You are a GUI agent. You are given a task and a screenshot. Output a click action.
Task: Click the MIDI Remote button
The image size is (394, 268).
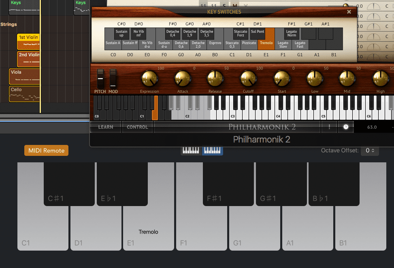tap(47, 151)
